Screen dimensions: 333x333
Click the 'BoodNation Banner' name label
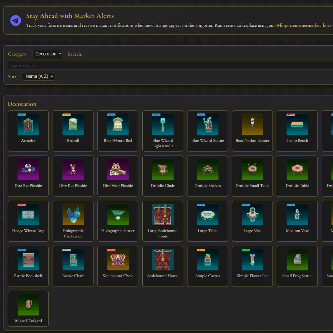point(253,140)
